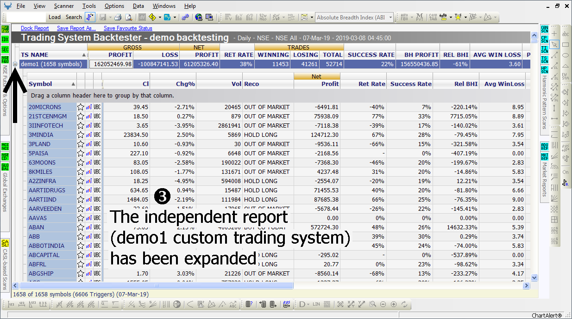The image size is (572, 319).
Task: Open chart icon for 20MICRONS row
Action: point(89,107)
